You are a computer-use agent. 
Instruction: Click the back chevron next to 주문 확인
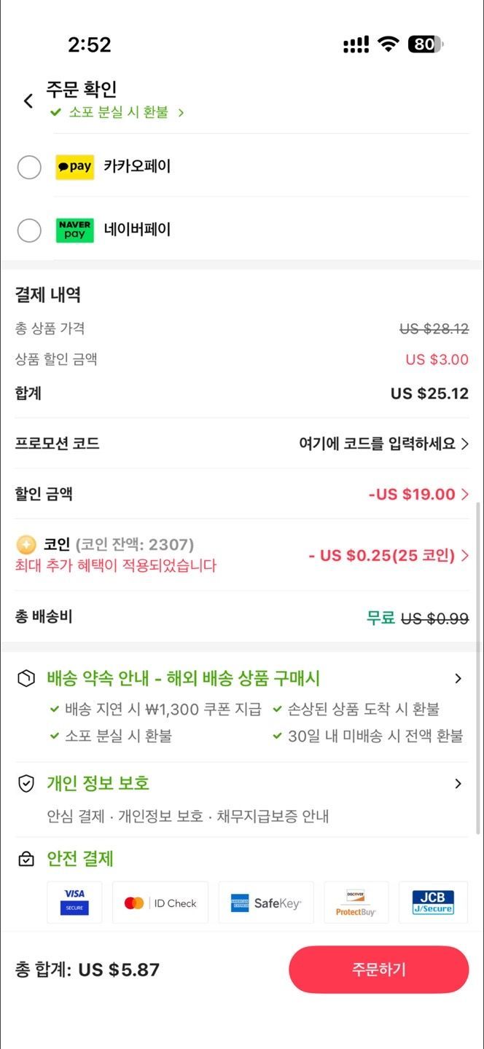click(28, 101)
